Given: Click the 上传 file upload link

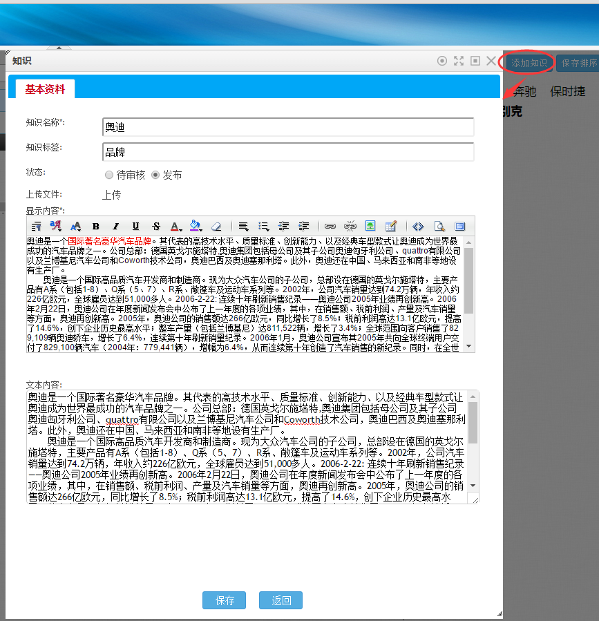Looking at the screenshot, I should point(112,195).
